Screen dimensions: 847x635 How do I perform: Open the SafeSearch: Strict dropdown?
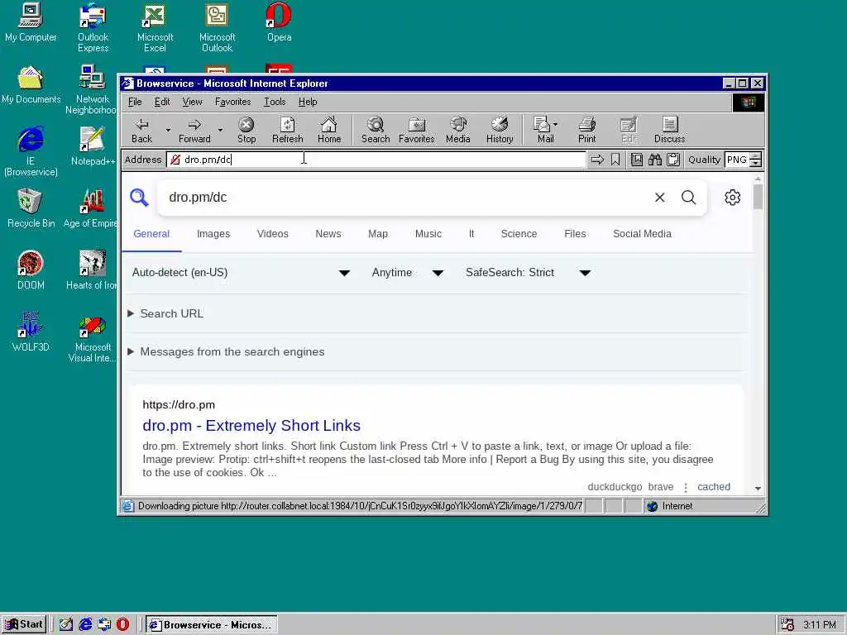[528, 273]
